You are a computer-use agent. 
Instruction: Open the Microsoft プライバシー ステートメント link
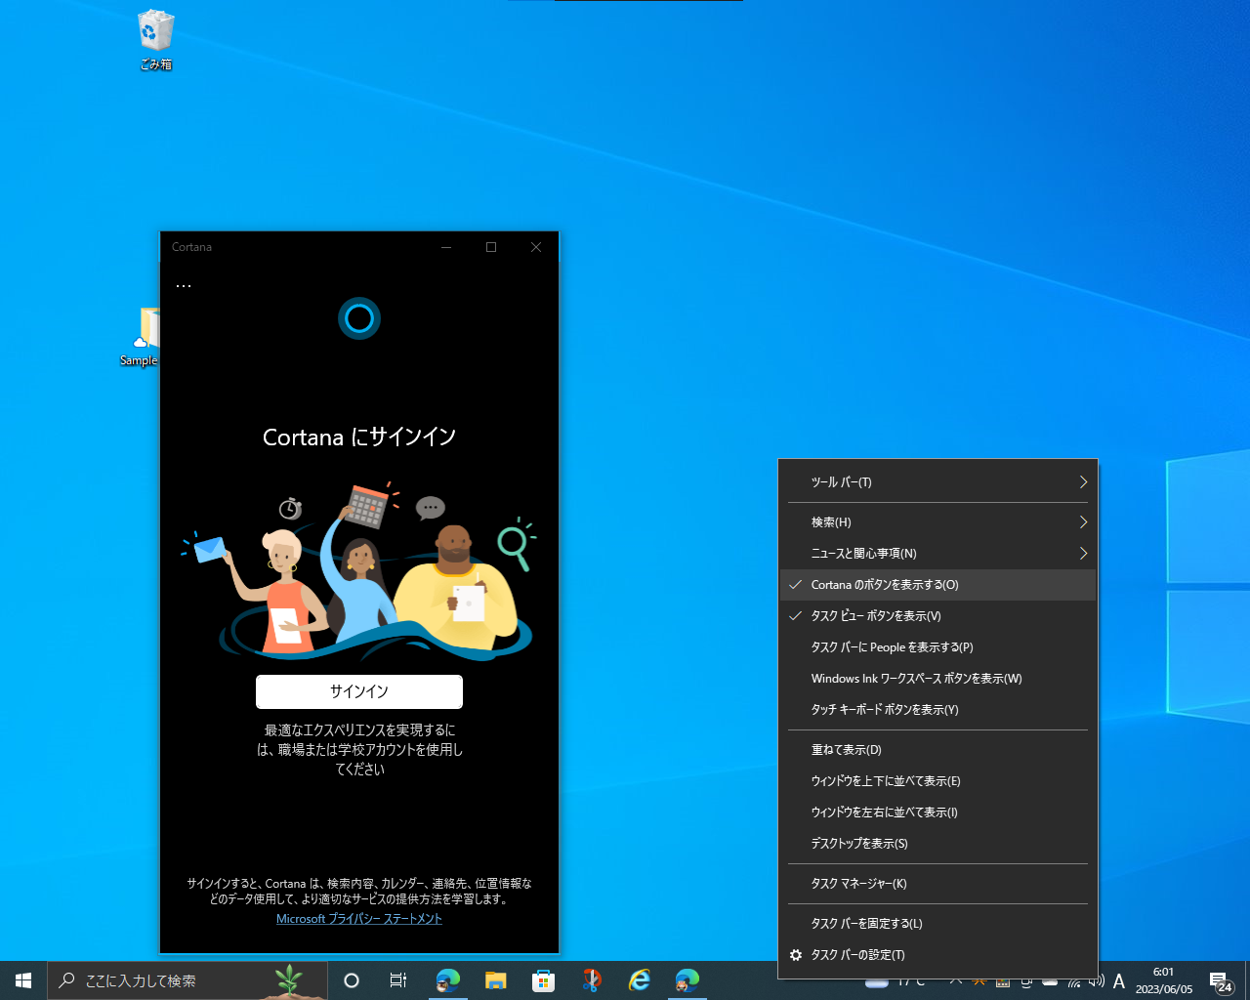click(x=358, y=918)
